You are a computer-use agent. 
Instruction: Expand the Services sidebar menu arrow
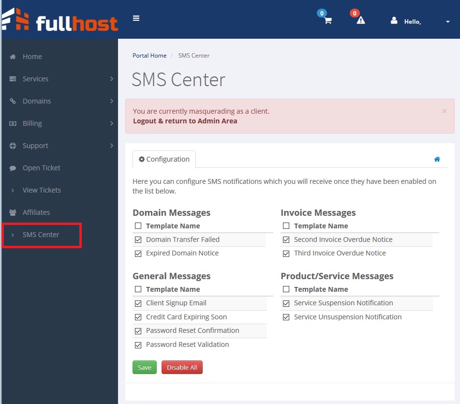click(111, 79)
